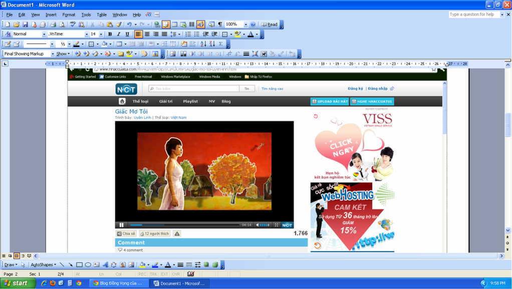The image size is (512, 289).
Task: Click the Print Preview icon
Action: [x=62, y=25]
